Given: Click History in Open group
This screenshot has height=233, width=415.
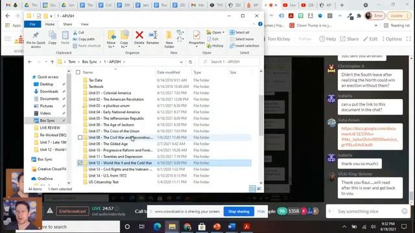Looking at the screenshot, I should [x=215, y=46].
